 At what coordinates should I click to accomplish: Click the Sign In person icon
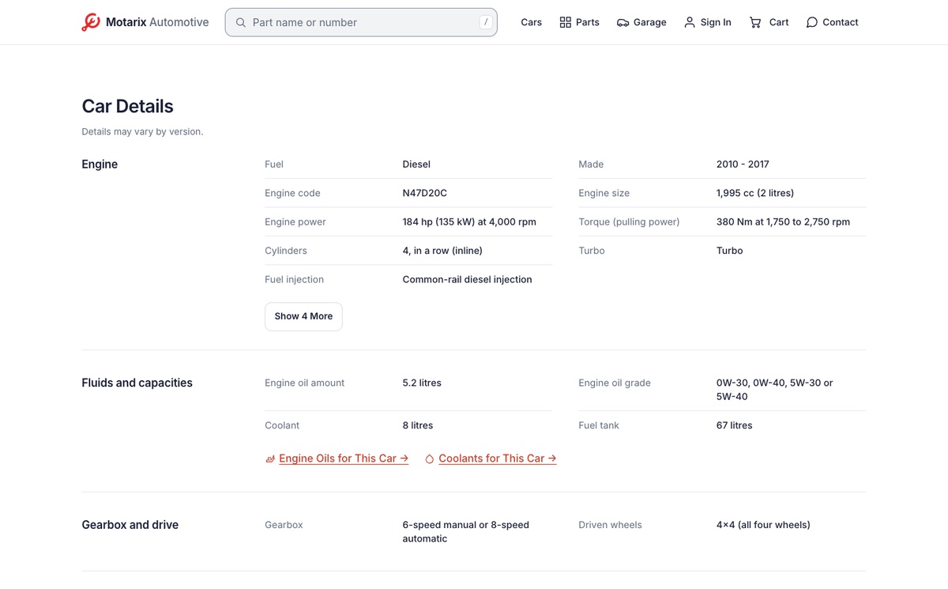click(690, 22)
